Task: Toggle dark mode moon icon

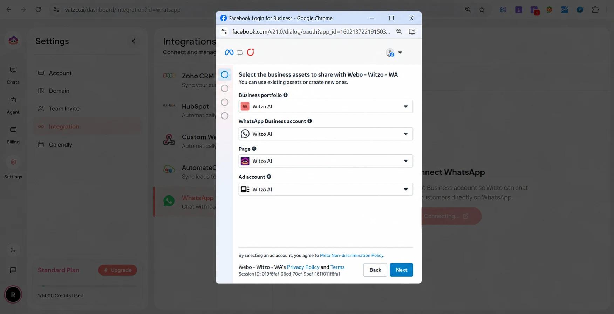Action: (13, 250)
